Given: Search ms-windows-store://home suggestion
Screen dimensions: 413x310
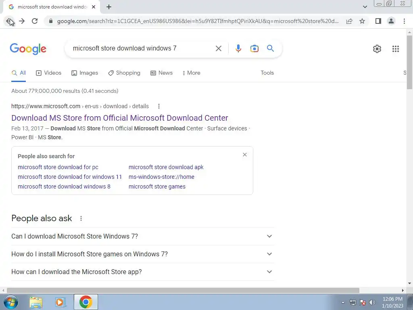Looking at the screenshot, I should point(161,177).
